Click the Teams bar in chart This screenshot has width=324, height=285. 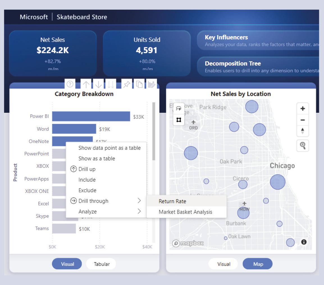click(64, 228)
